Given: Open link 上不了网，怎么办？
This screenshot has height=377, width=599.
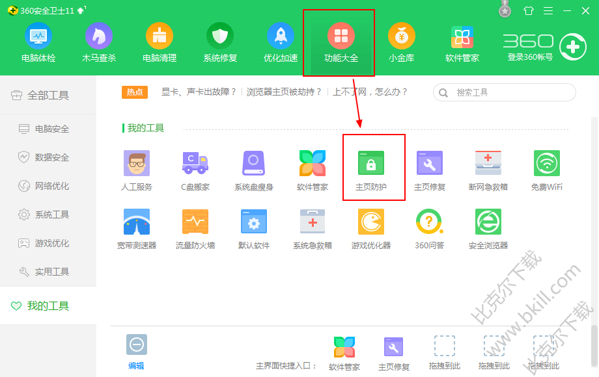Looking at the screenshot, I should click(x=370, y=92).
